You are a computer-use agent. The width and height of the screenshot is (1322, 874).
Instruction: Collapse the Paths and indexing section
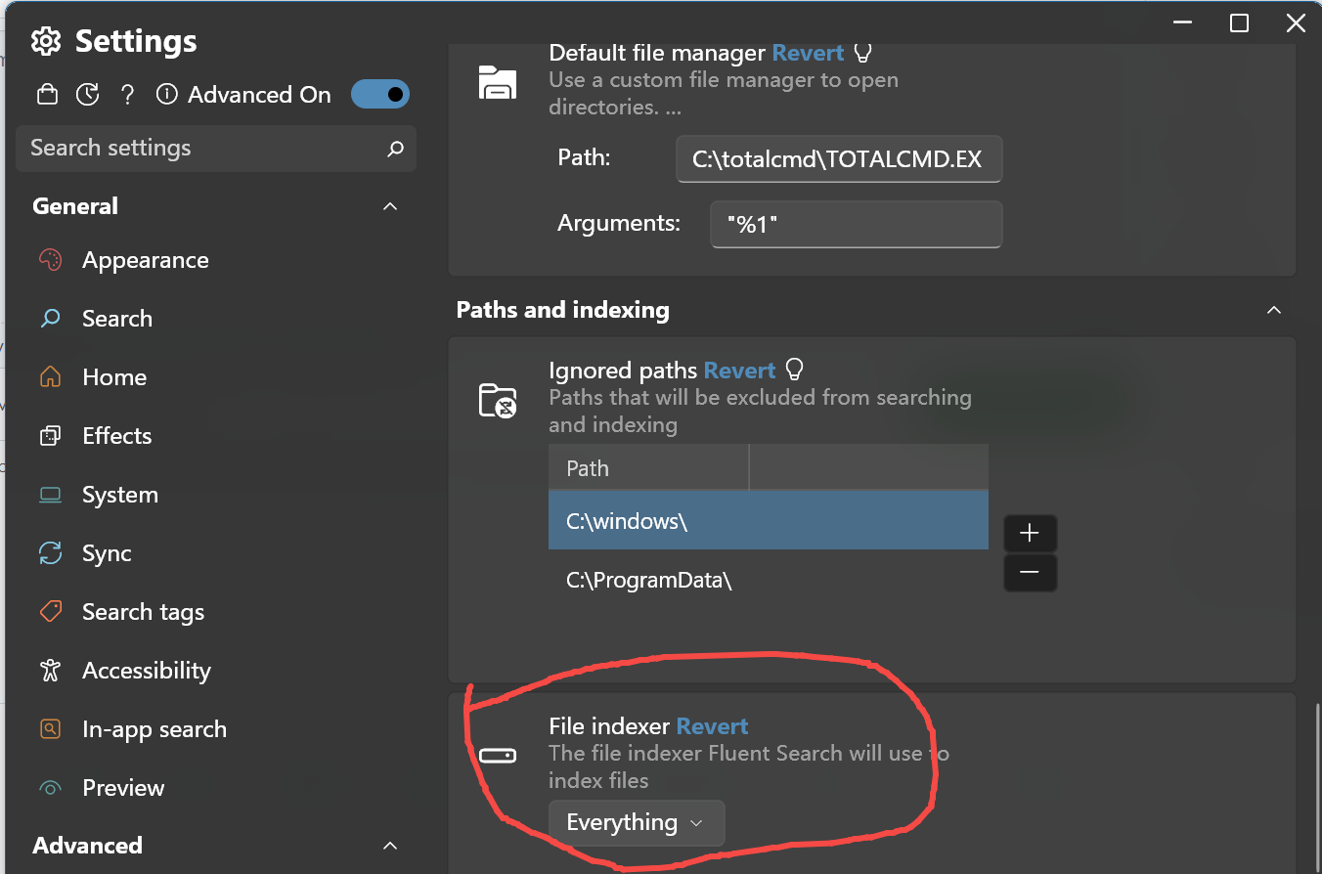[1274, 310]
